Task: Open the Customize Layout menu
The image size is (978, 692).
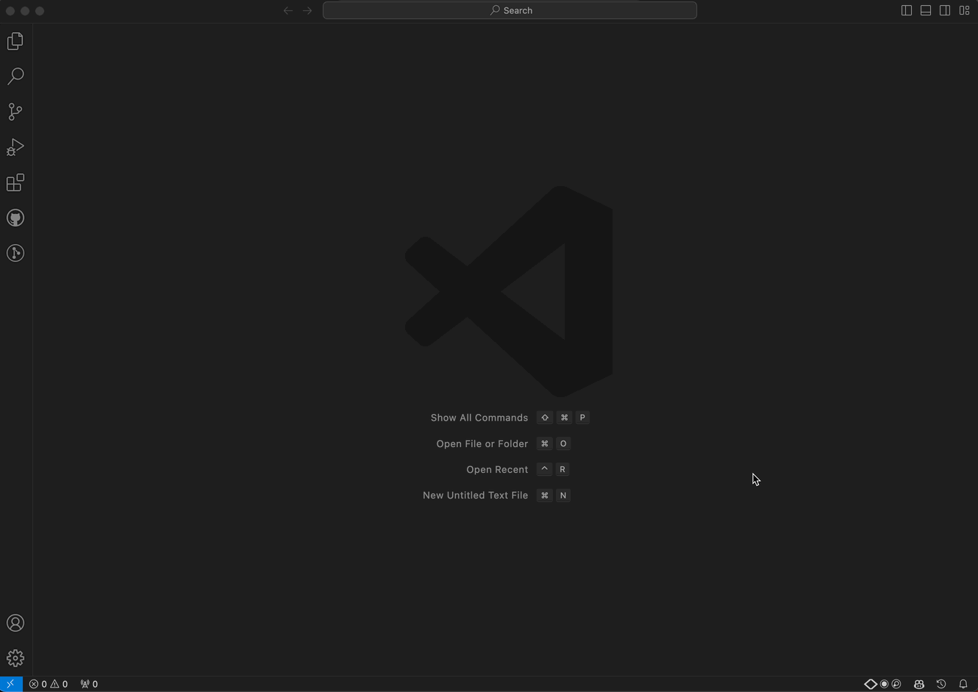Action: click(964, 10)
